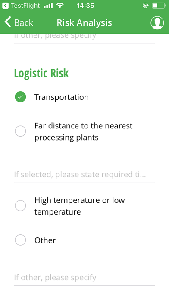Tap the TestFlight return icon in status bar
This screenshot has height=301, width=169.
point(5,6)
